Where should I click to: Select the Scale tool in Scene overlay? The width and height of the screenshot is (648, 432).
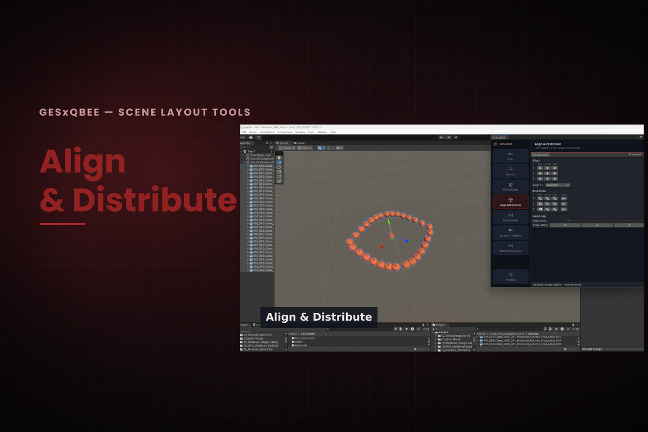click(x=279, y=172)
